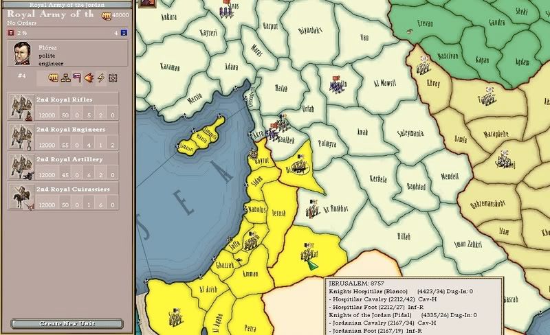Select the army in Tabriz province
The image size is (550, 335).
(489, 97)
